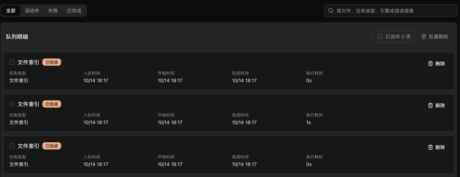Tick checkbox of first 文件索引 task
460x177 pixels.
coord(12,62)
